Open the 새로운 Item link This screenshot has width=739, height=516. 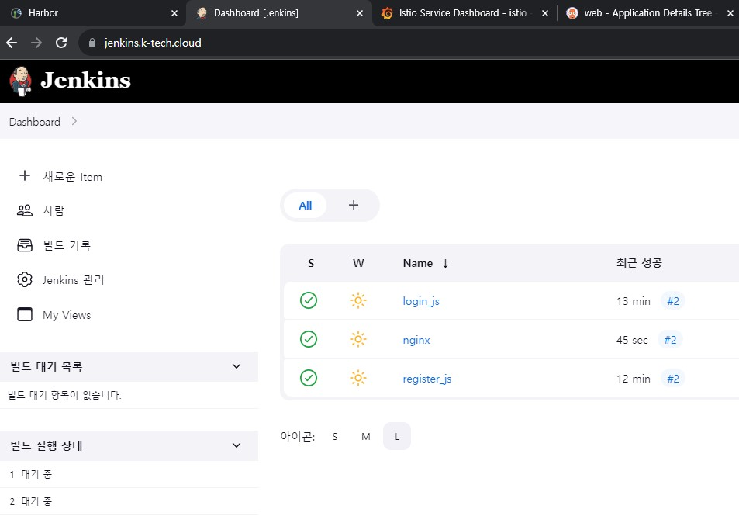point(73,177)
